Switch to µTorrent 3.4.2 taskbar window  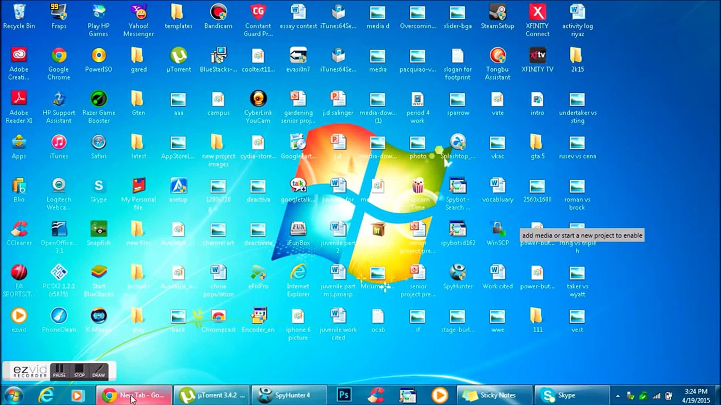coord(212,395)
